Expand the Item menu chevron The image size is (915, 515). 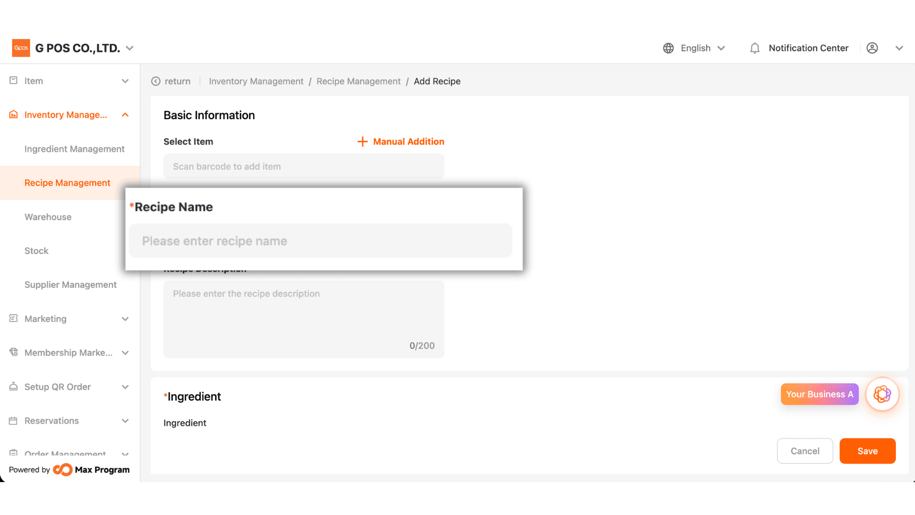pos(125,81)
